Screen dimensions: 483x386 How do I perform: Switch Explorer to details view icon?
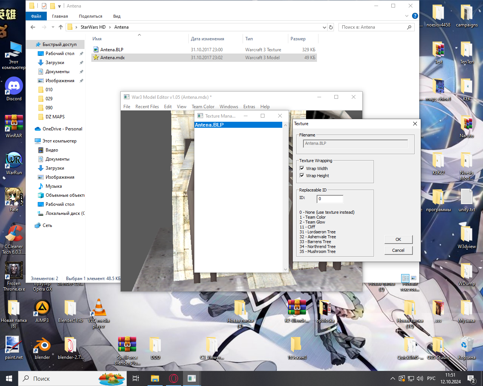point(405,278)
